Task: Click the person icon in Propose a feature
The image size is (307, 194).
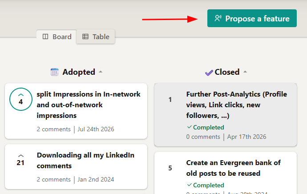Action: 218,18
